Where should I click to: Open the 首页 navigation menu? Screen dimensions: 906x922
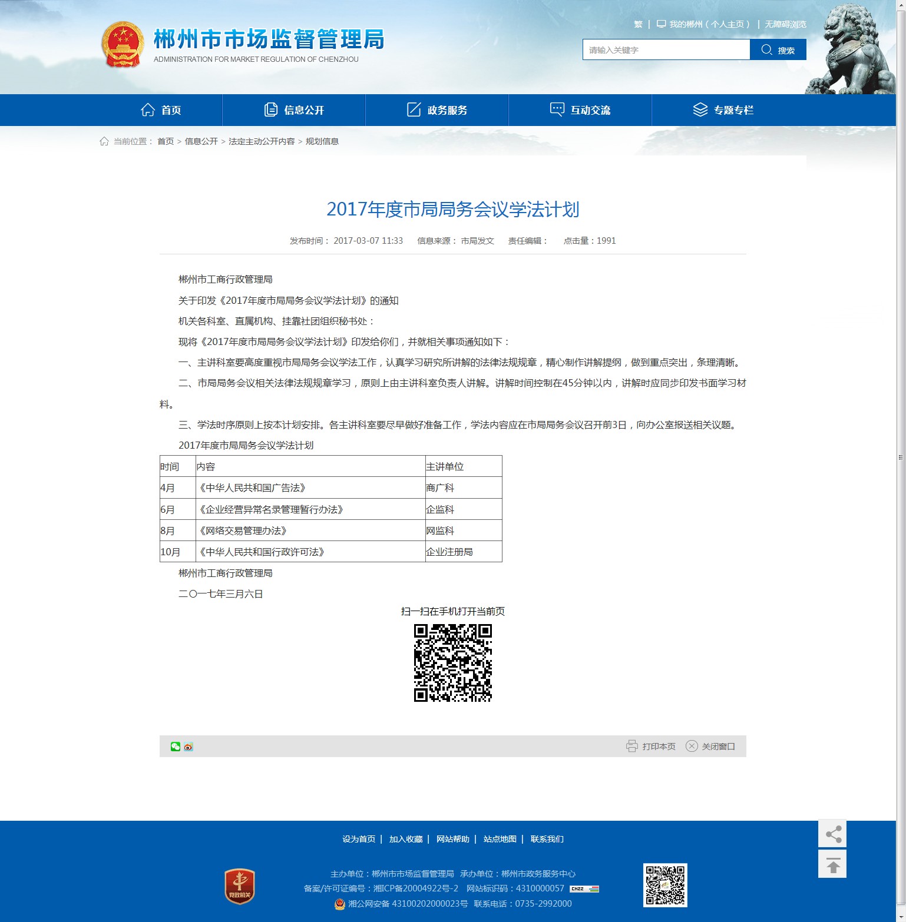(161, 110)
